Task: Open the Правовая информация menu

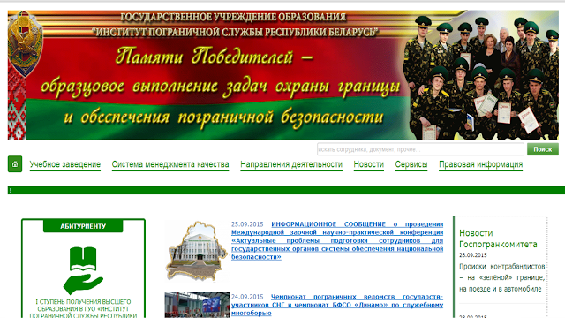Action: [x=480, y=164]
